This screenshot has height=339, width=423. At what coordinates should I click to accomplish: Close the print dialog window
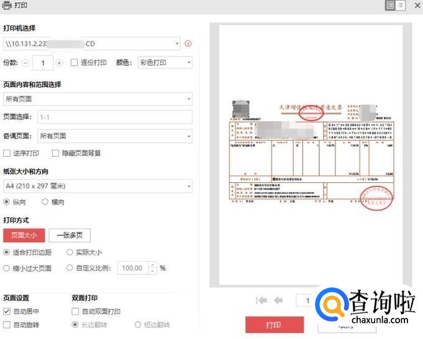pyautogui.click(x=417, y=6)
